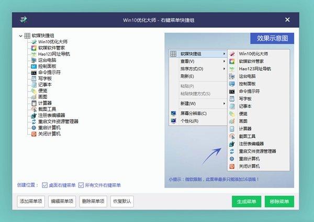
Task: Click 这台电脑 text in preview submenu
Action: pyautogui.click(x=247, y=76)
